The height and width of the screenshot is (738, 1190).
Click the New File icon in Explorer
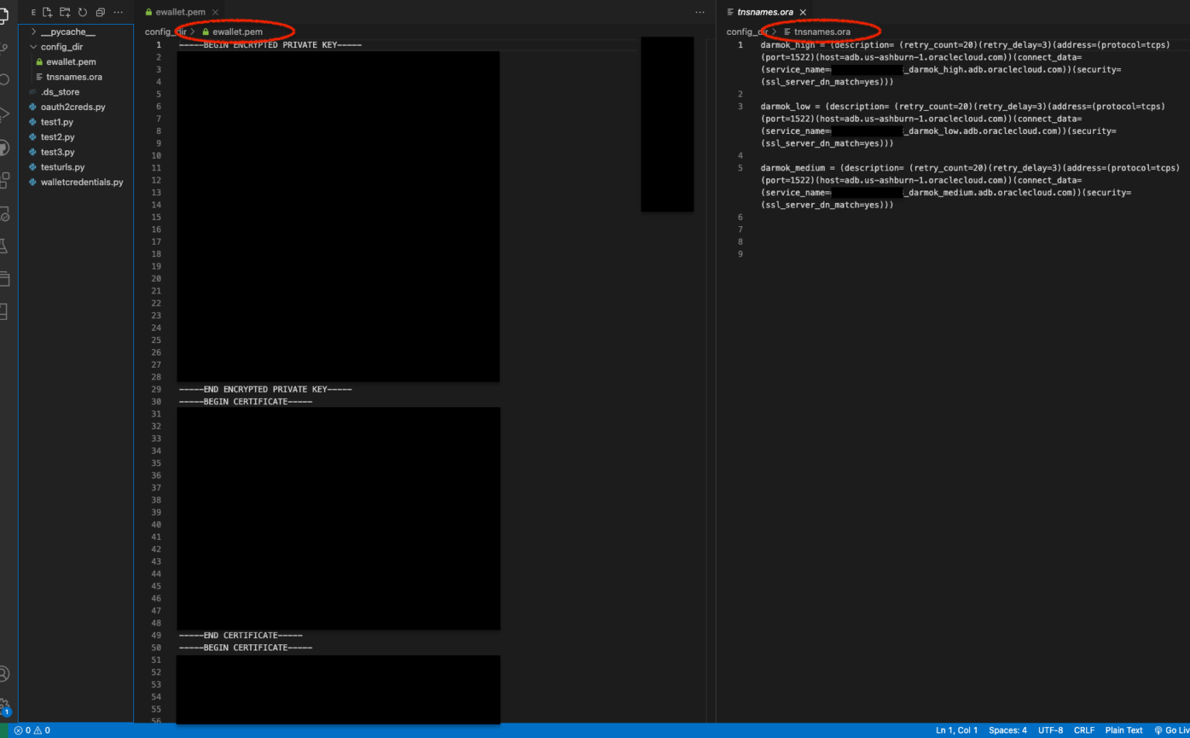(47, 12)
